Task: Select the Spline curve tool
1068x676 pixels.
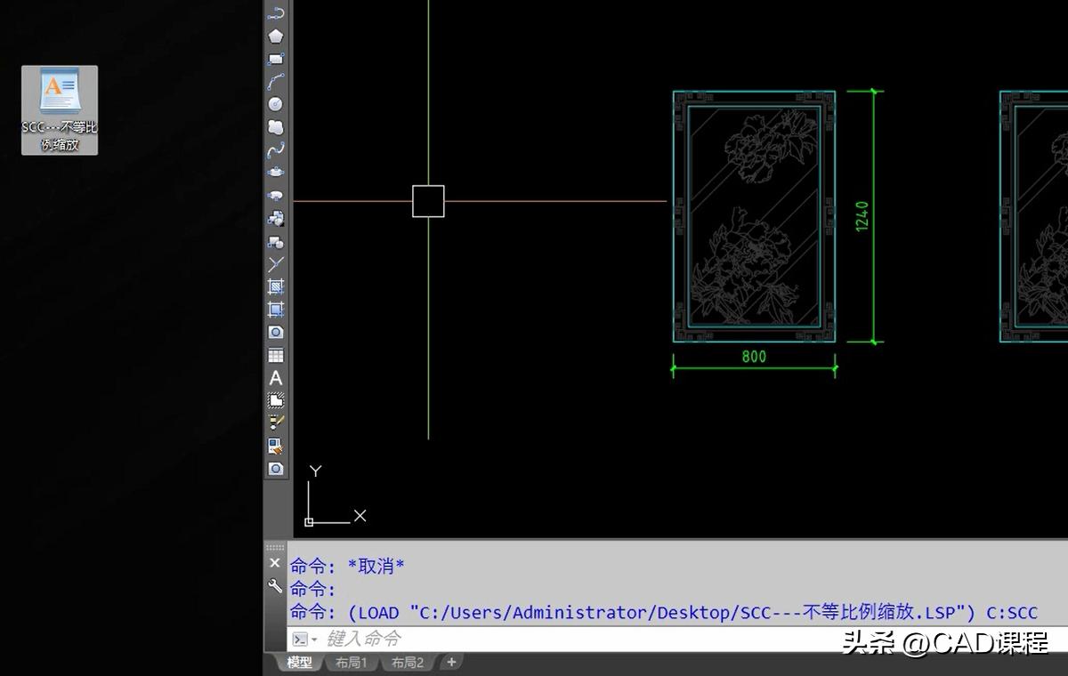Action: pos(276,150)
